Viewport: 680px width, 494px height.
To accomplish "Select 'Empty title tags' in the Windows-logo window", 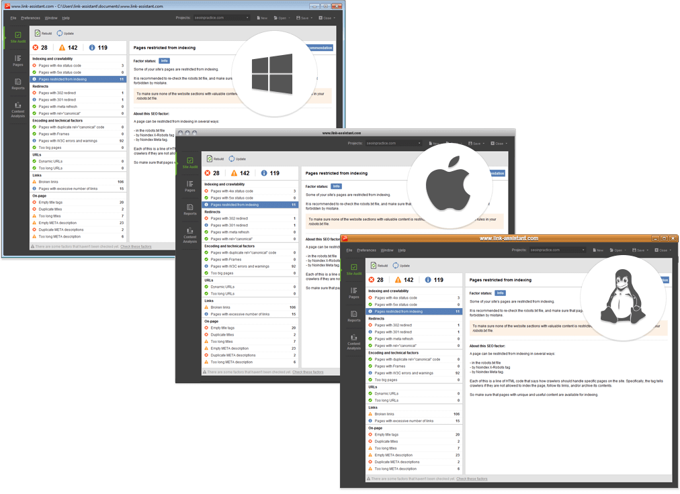I will (x=78, y=203).
